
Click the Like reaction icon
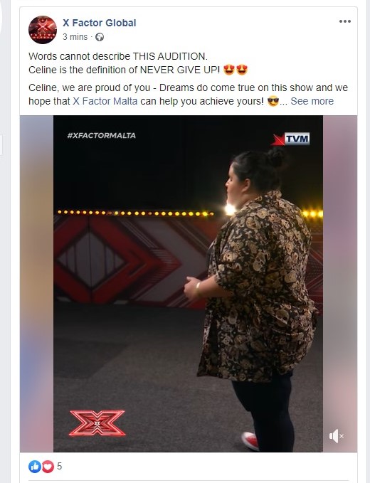point(34,467)
